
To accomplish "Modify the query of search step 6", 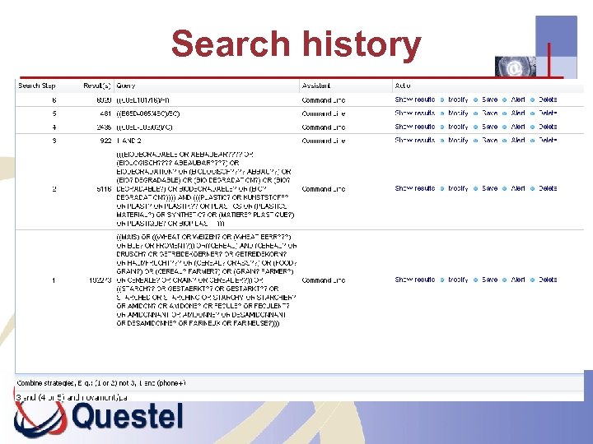I will (x=458, y=99).
